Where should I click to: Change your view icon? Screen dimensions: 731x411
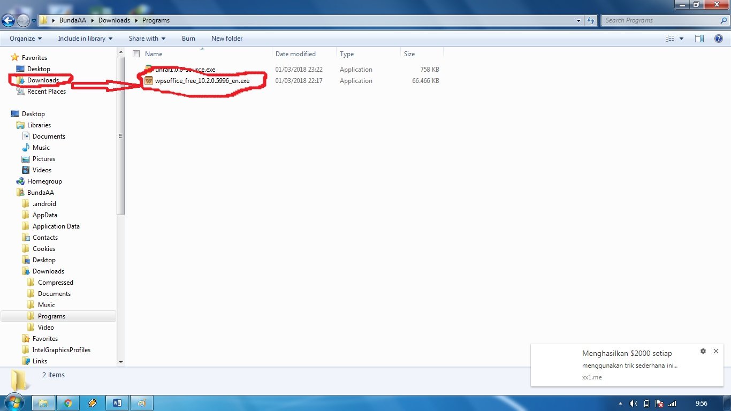tap(669, 39)
